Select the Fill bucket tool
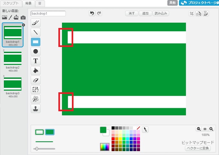Image resolution: width=219 pixels, height=155 pixels. 35,70
